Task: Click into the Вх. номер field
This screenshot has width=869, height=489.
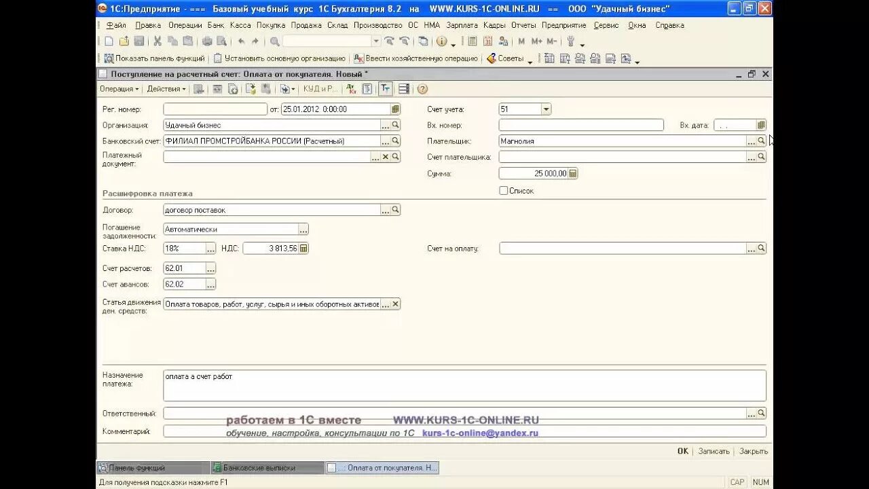Action: (x=580, y=125)
